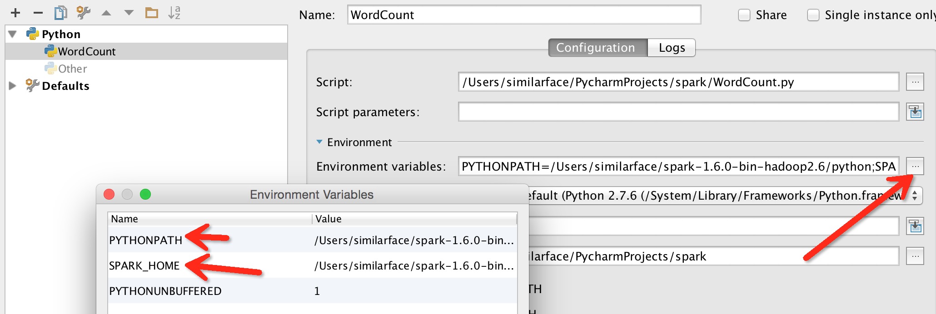Open edit defaults wrench icon in toolbar
This screenshot has height=314, width=936.
[83, 13]
